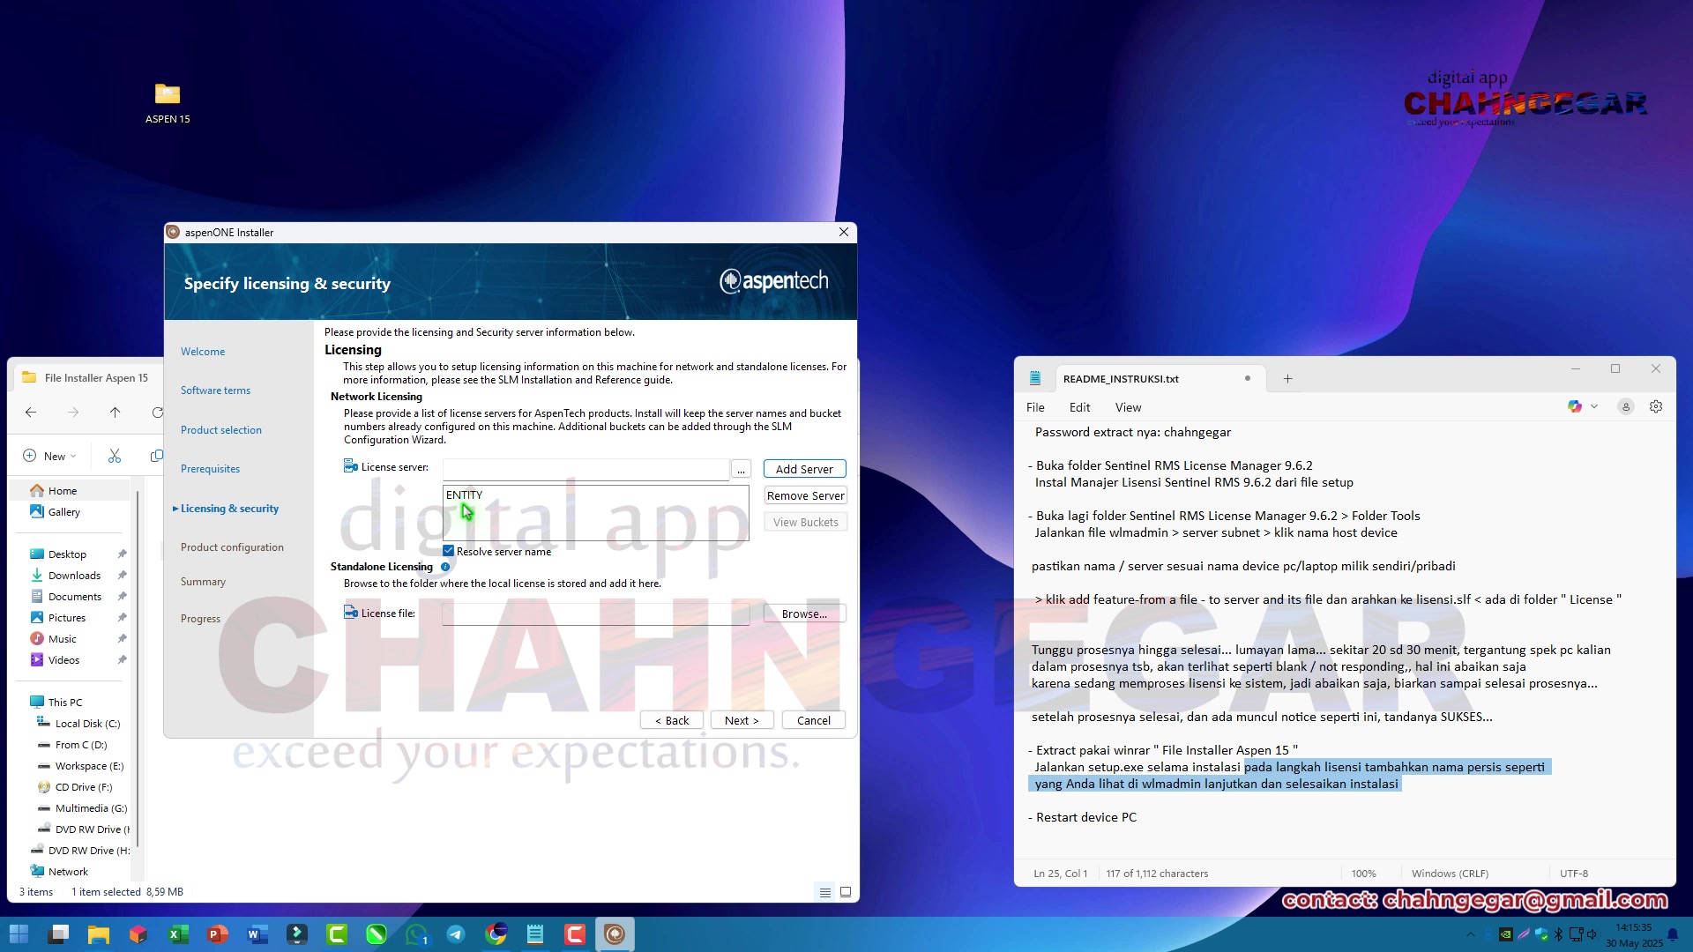Open the license server browse ellipsis button

coord(741,469)
